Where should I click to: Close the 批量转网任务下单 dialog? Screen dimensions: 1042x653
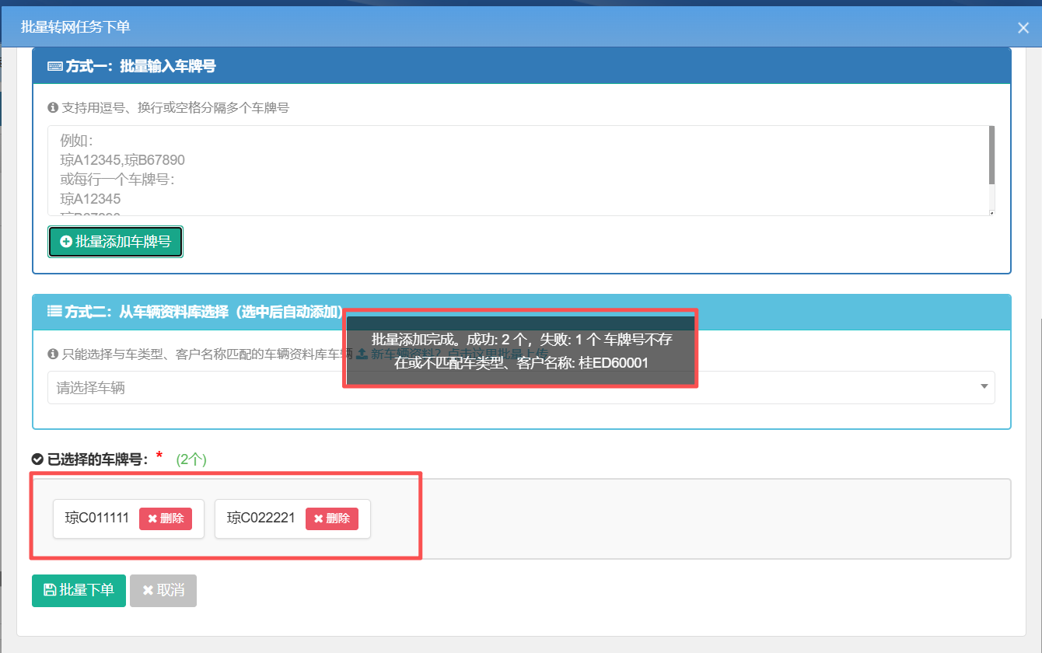pos(1023,28)
